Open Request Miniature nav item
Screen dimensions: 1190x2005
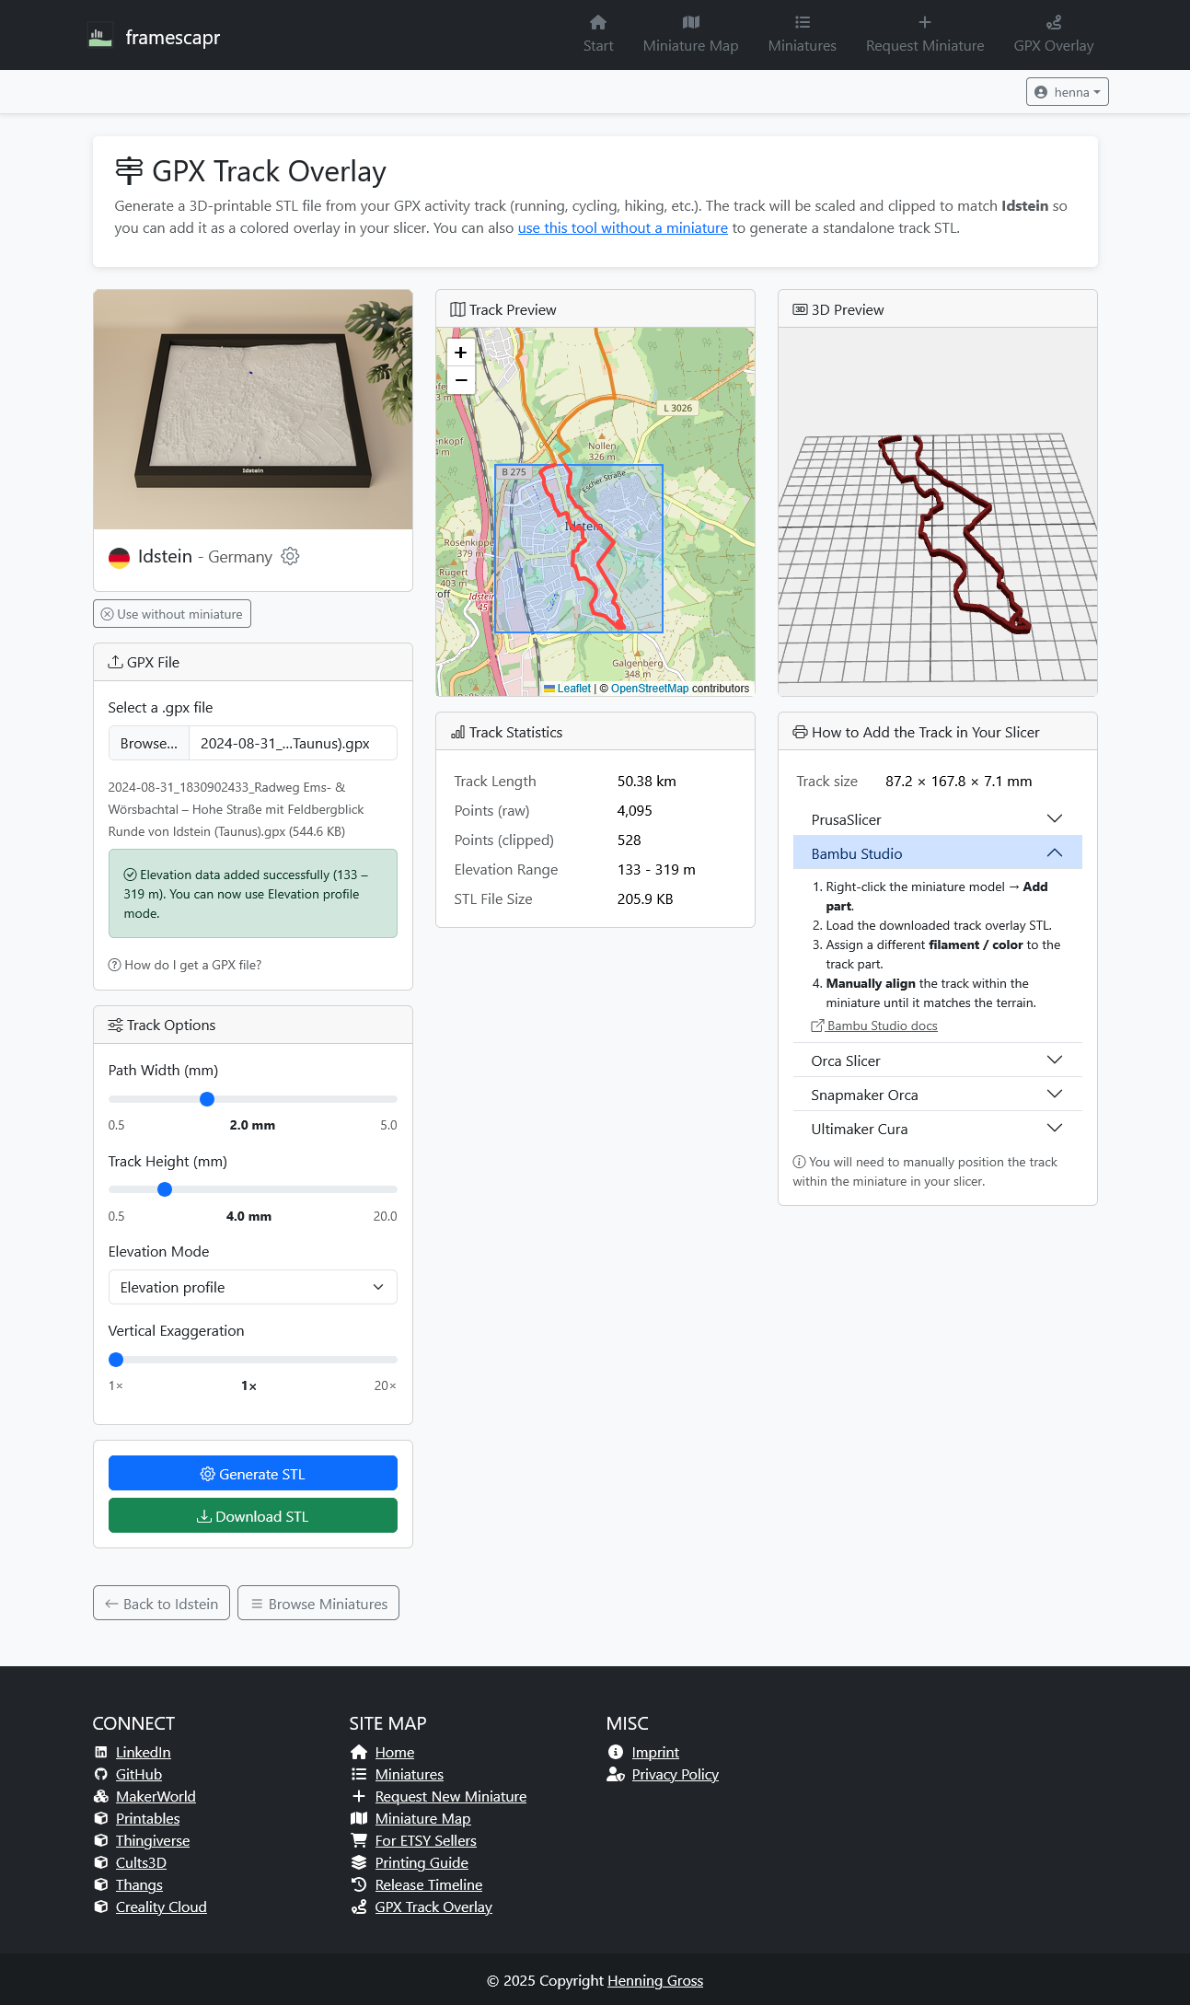924,35
